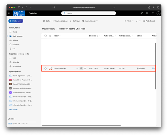Toggle select-all circle in header row
168x136 pixels.
46,36
